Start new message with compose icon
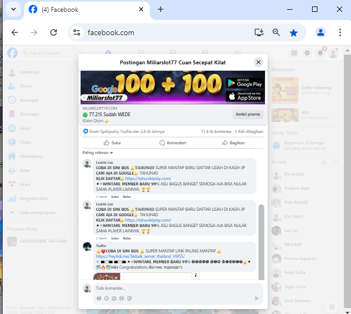Screen dimensions: 351x314 332,307
